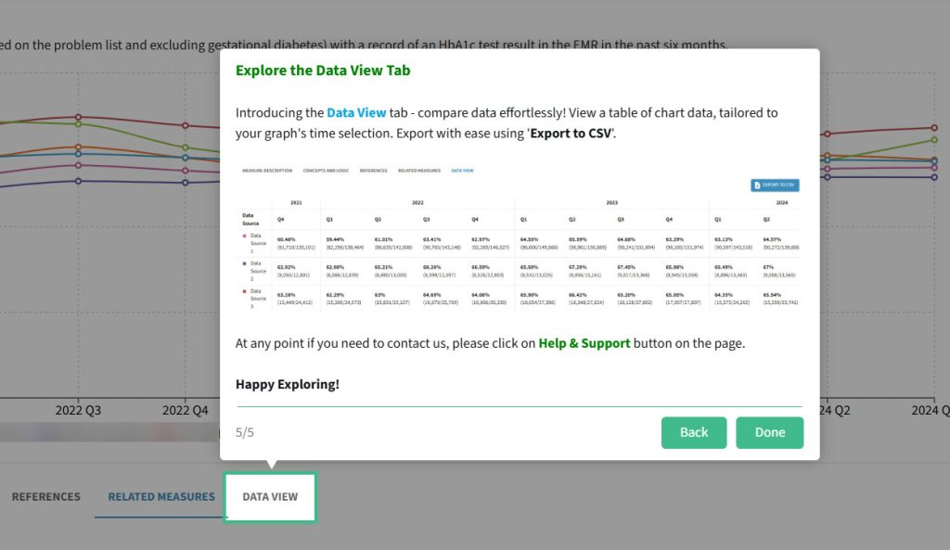Select purple data point at 2022 Q3
Viewport: 950px width, 550px height.
(x=79, y=181)
